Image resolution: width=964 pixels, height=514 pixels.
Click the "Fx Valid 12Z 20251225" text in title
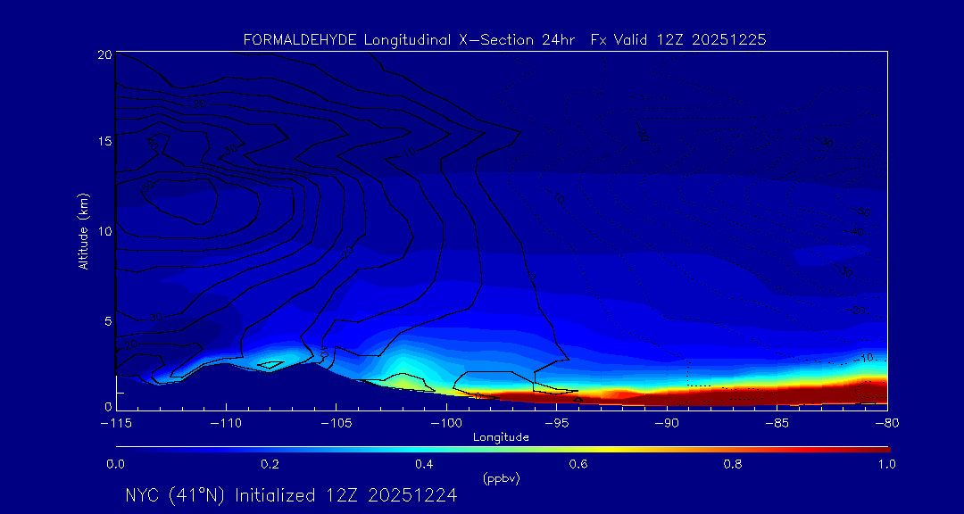coord(678,40)
